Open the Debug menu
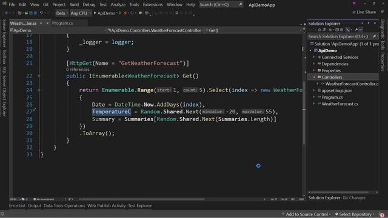The width and height of the screenshot is (388, 218). tap(89, 4)
